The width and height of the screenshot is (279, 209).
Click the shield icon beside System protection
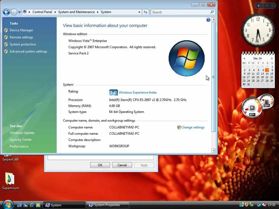tap(6, 44)
